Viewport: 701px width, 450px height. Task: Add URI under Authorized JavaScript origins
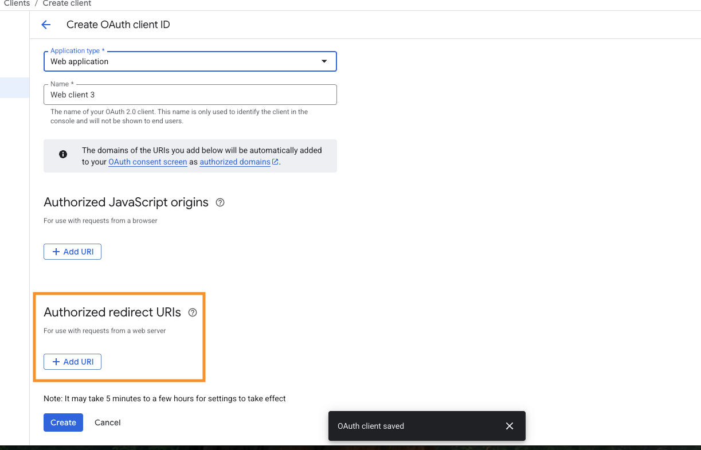pyautogui.click(x=73, y=252)
